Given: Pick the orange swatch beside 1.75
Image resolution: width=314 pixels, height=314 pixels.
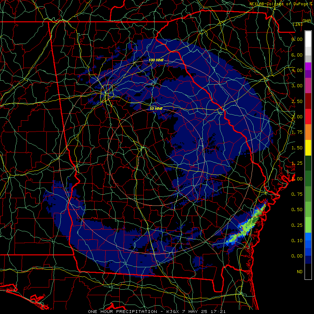Looking at the screenshot, I should [308, 132].
